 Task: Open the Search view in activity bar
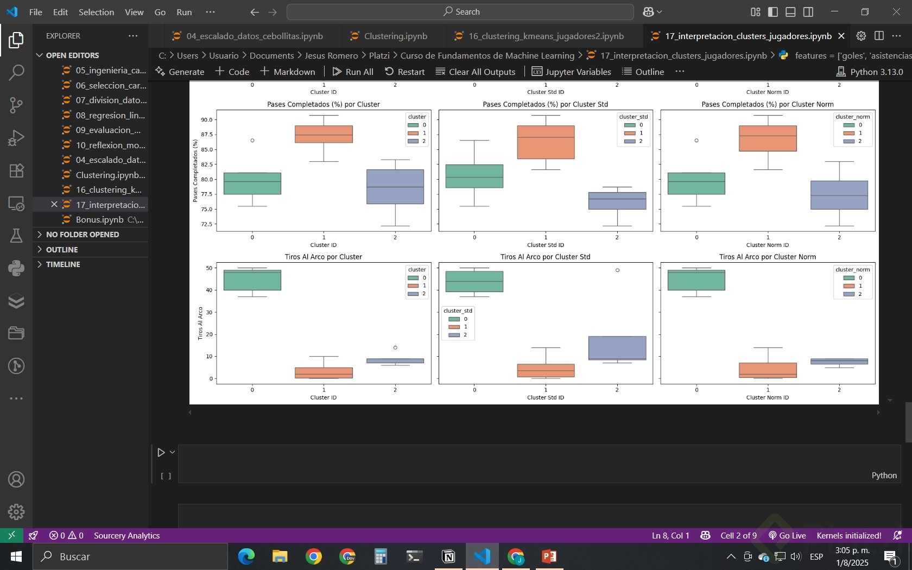pos(16,72)
